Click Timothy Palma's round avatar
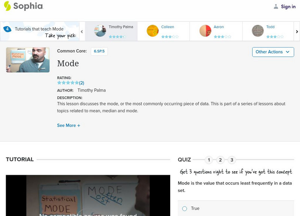Image resolution: width=300 pixels, height=216 pixels. (100, 31)
